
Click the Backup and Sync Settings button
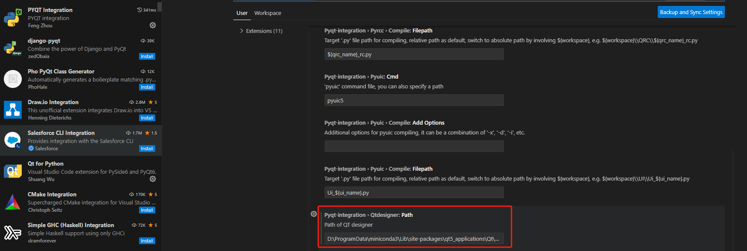tap(691, 12)
